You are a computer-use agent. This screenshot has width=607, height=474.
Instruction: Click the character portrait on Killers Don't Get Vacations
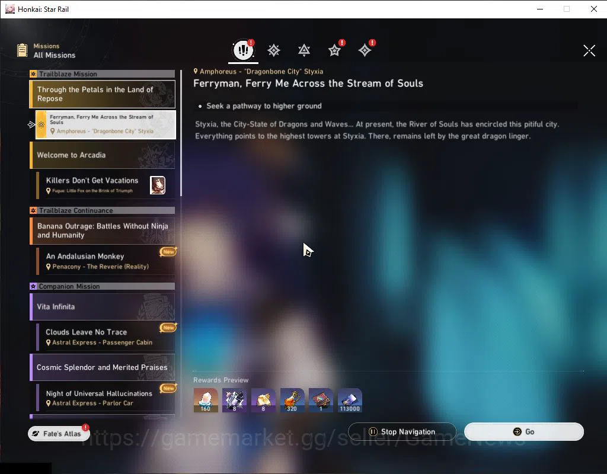point(158,185)
